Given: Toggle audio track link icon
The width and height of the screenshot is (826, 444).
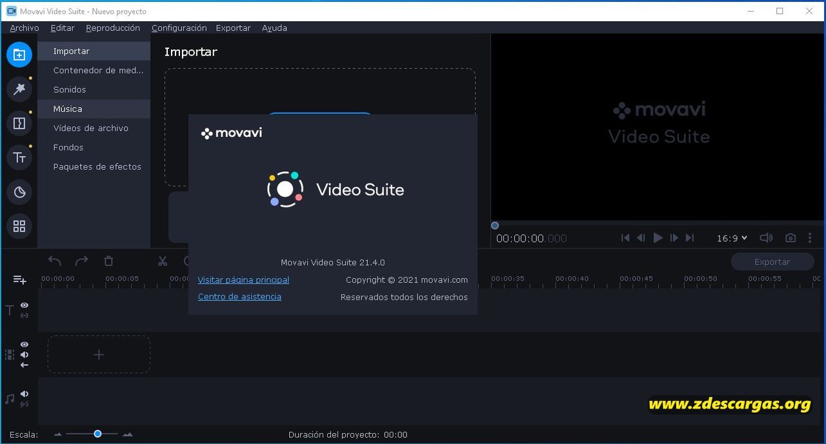Looking at the screenshot, I should tap(25, 404).
